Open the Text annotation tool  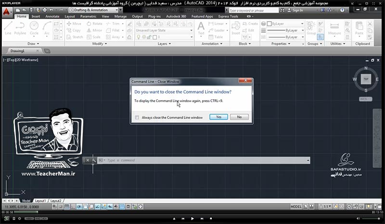coord(201,28)
